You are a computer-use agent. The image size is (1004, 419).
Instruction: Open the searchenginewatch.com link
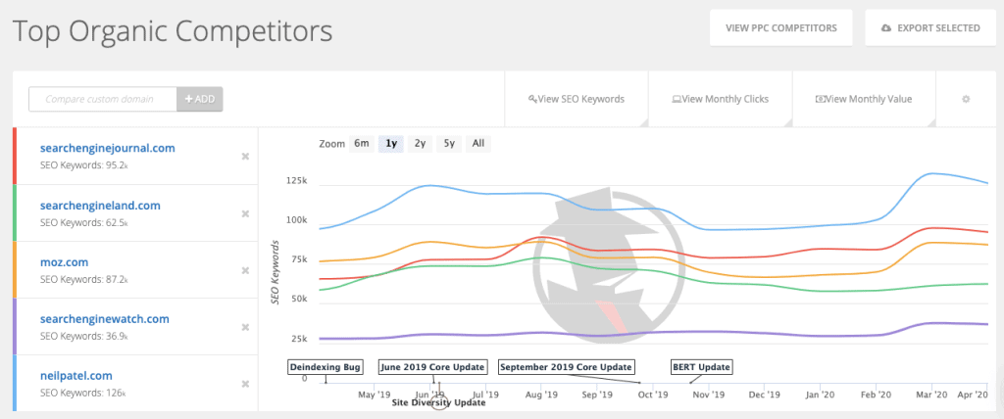tap(104, 318)
